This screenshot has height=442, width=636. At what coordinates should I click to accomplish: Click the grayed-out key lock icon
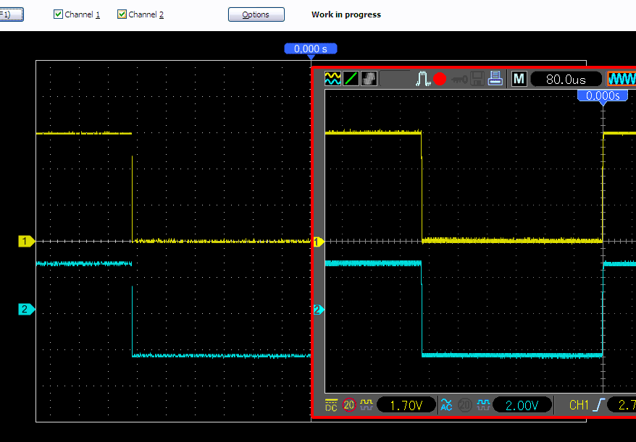click(x=459, y=79)
